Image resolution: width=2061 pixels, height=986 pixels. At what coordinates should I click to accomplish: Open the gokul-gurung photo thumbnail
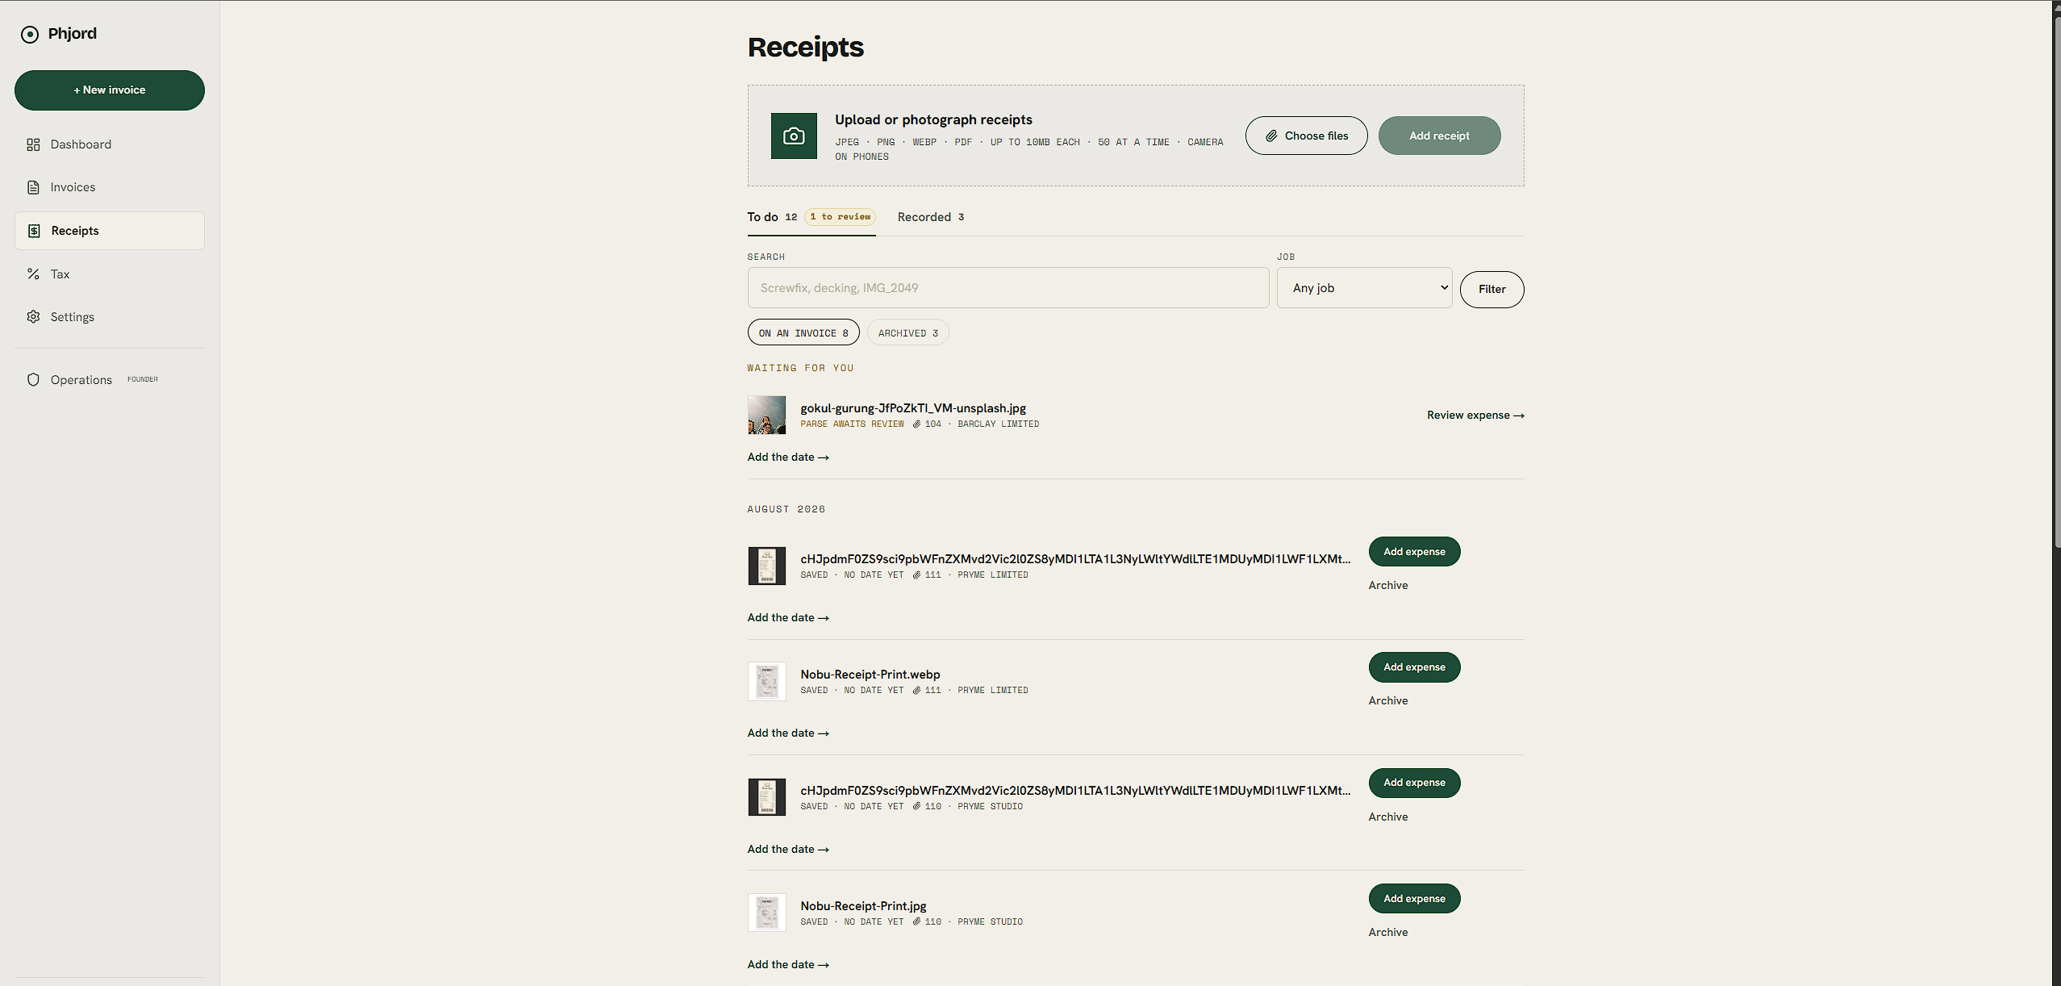click(766, 415)
